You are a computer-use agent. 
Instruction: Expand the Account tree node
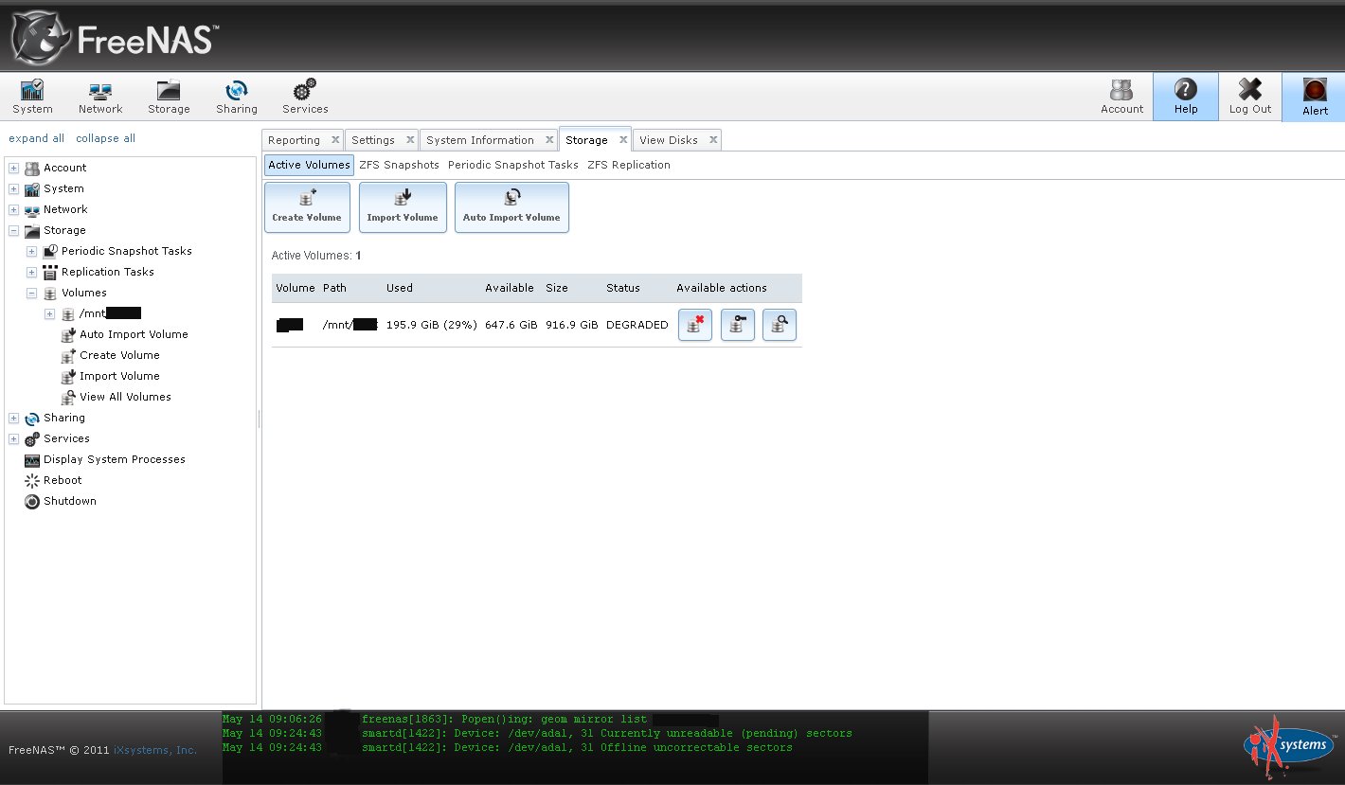pyautogui.click(x=13, y=168)
